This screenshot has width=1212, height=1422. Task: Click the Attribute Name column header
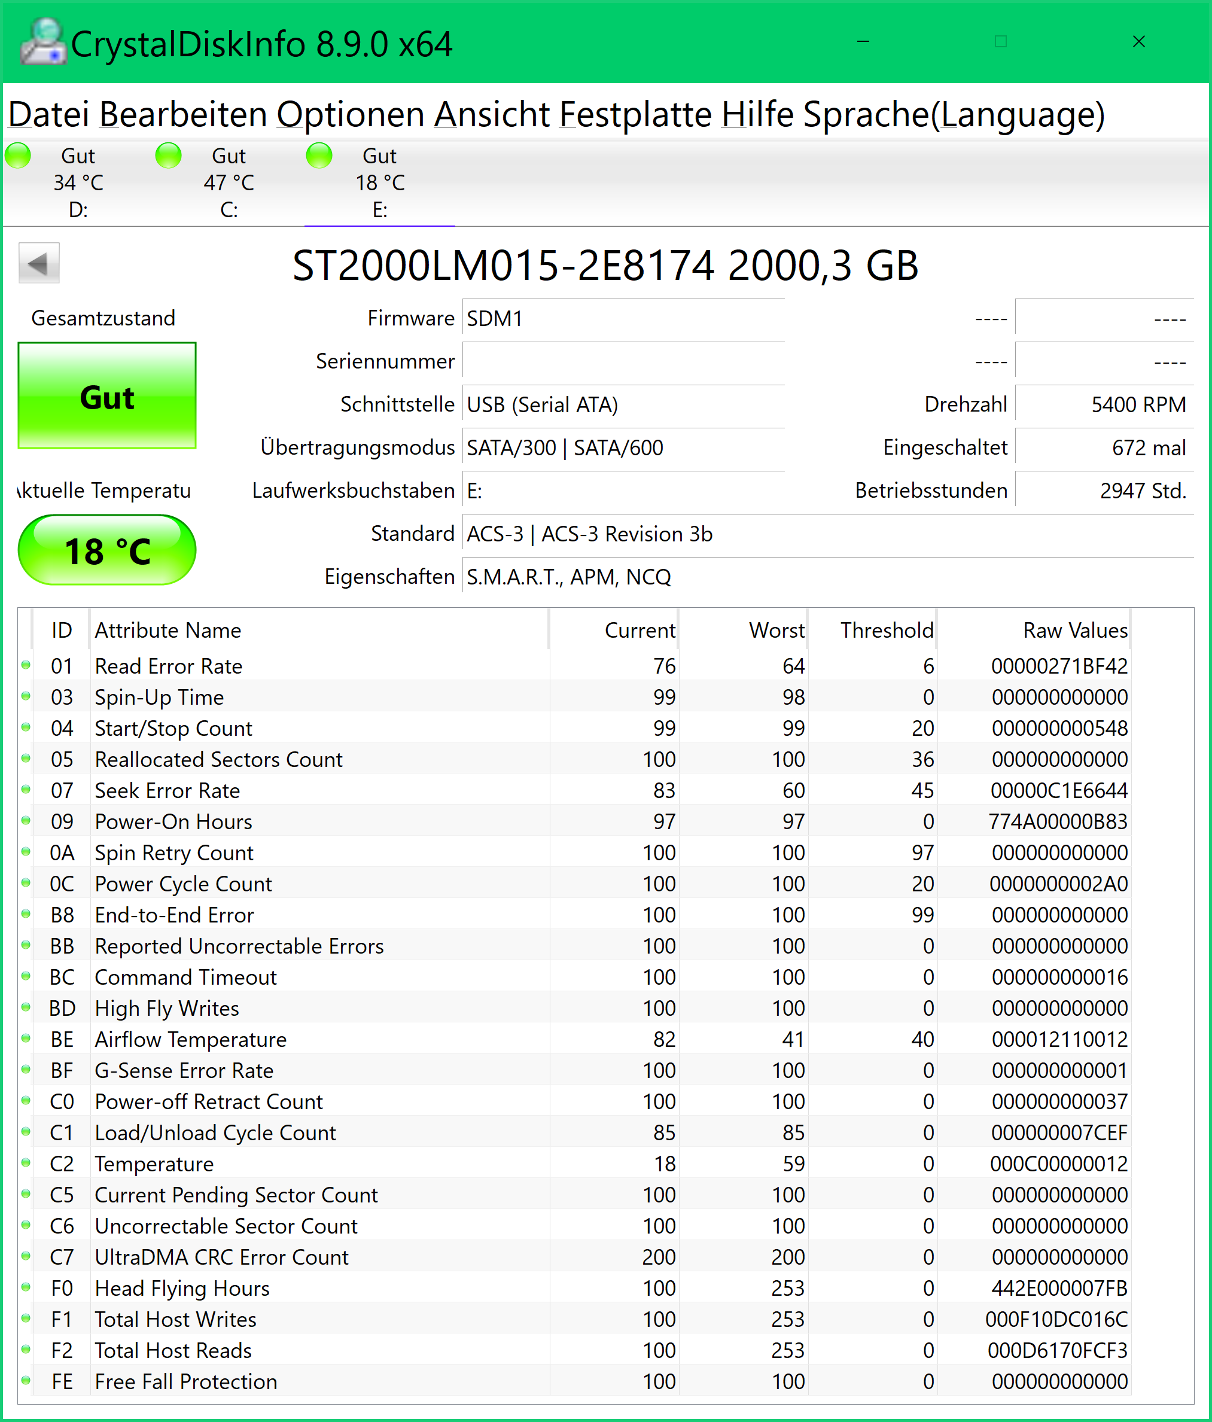click(x=319, y=629)
